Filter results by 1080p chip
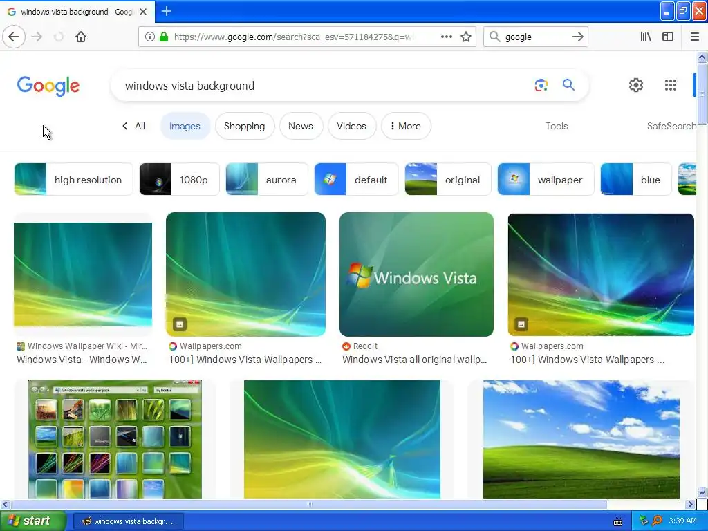Viewport: 708px width, 531px height. pos(179,179)
